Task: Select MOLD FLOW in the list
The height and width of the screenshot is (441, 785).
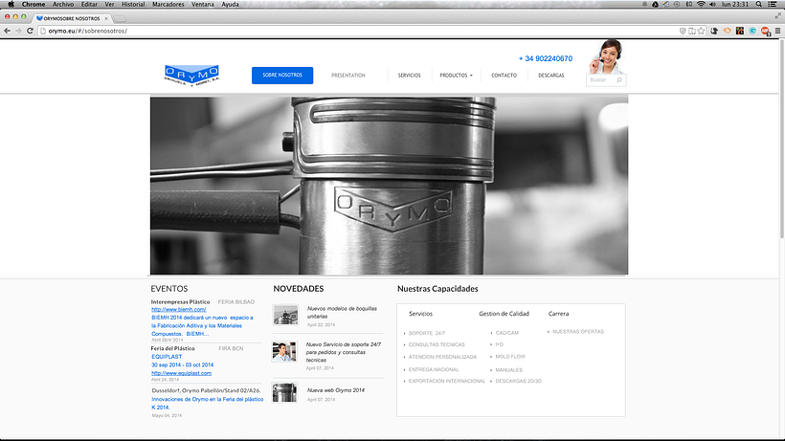Action: click(x=510, y=357)
